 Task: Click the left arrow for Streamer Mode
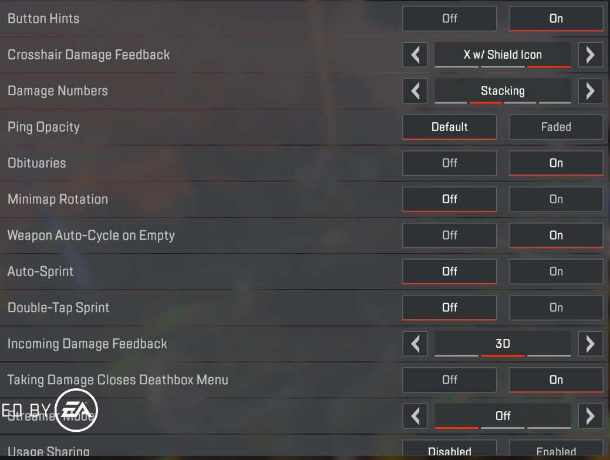[415, 416]
